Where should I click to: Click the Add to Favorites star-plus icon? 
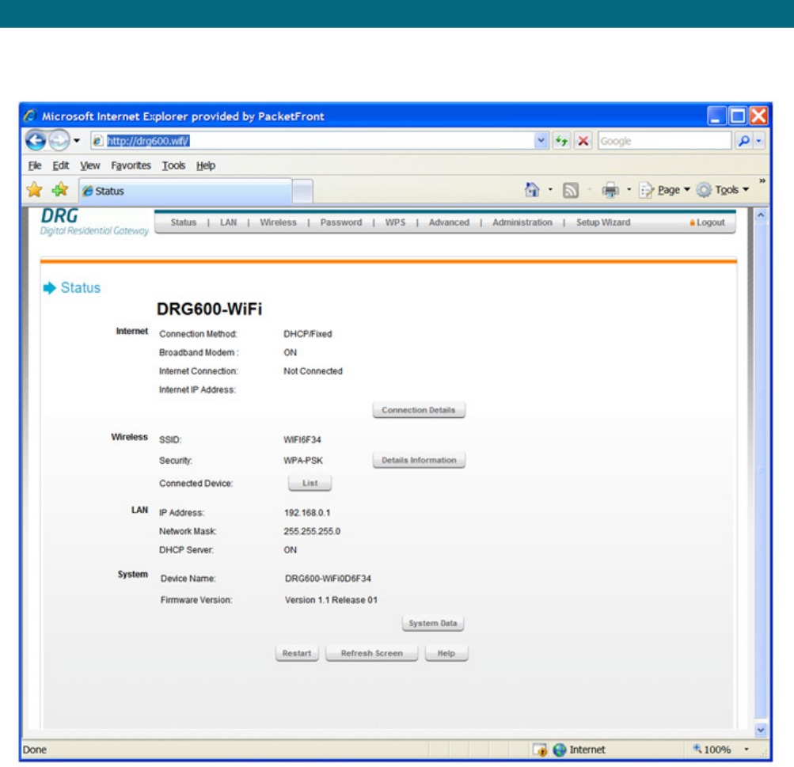click(x=59, y=190)
